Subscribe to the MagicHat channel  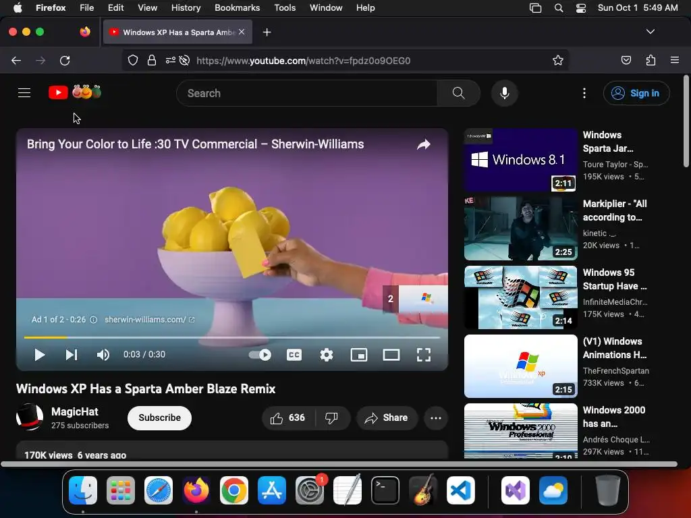159,418
